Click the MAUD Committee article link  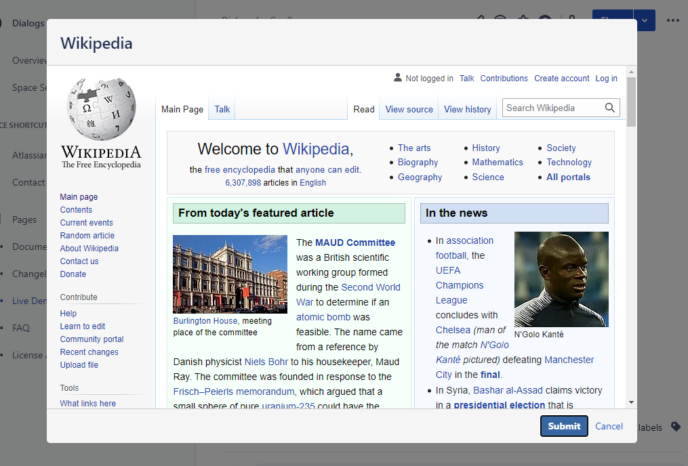coord(355,242)
